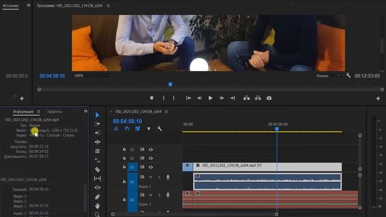Select the timeline VID_20211202_134158_x264 tab
This screenshot has width=386, height=217.
click(138, 112)
